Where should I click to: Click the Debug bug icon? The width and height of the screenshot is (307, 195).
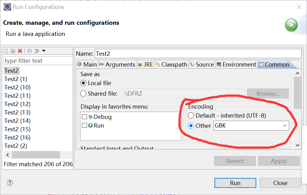[90, 117]
